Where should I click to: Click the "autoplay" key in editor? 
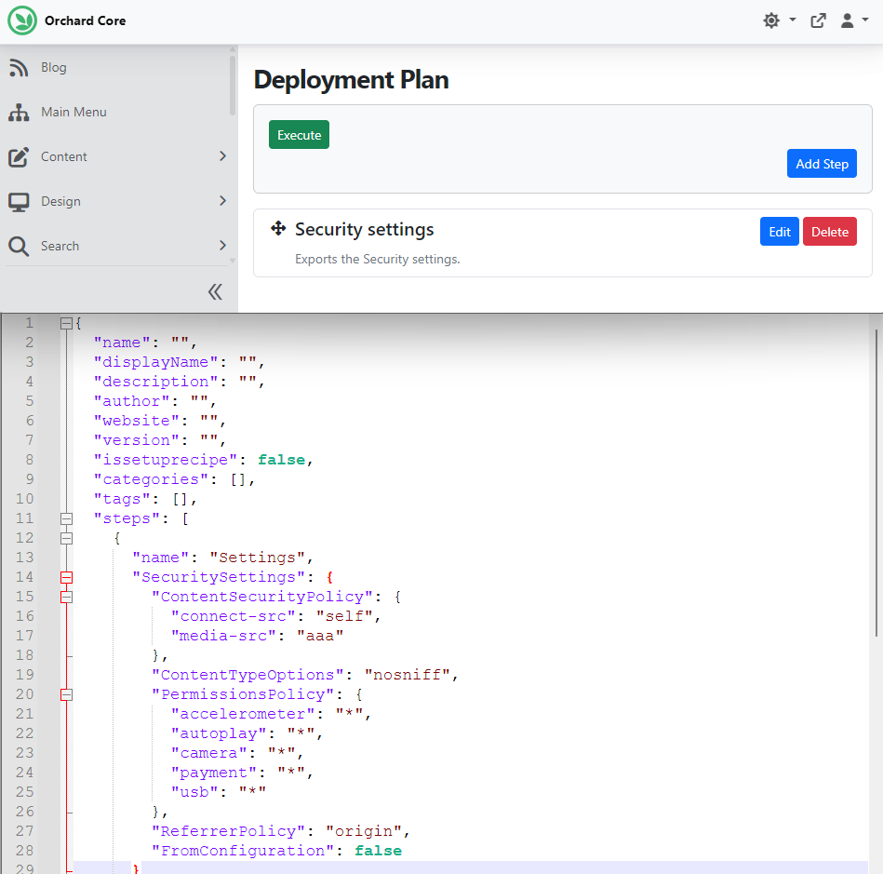219,733
